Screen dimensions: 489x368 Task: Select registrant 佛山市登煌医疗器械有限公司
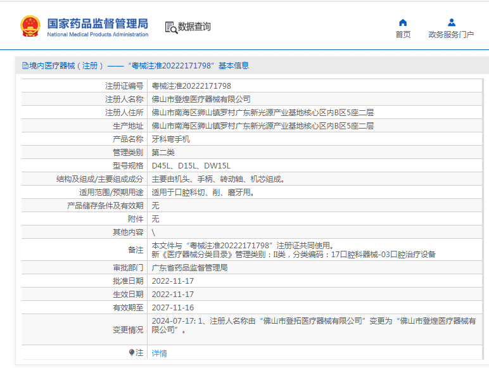click(201, 99)
